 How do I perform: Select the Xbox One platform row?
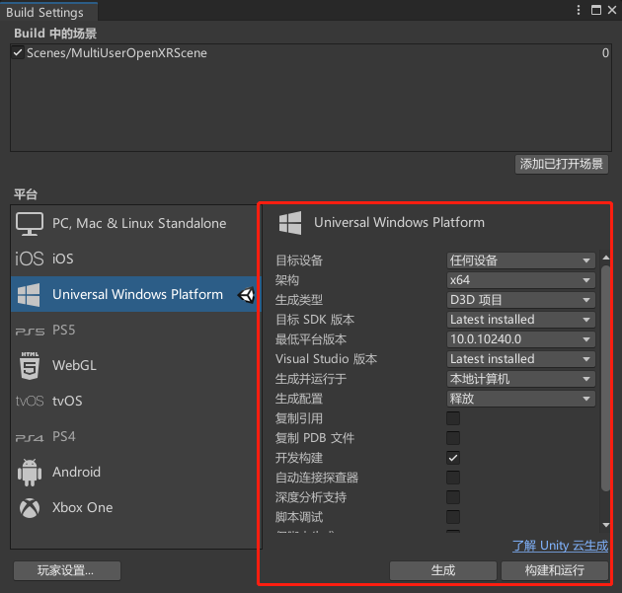pos(135,508)
